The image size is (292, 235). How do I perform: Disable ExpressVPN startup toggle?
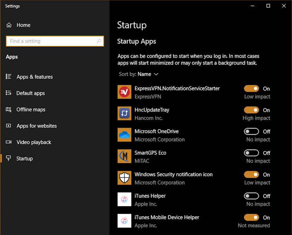(x=251, y=89)
